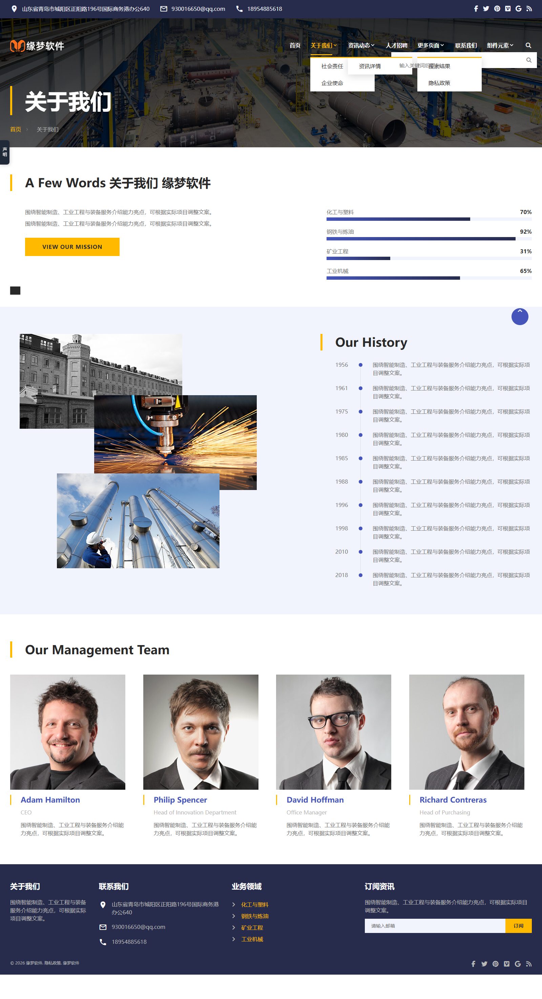Submit search with magnifier inside search box
542x999 pixels.
(529, 60)
